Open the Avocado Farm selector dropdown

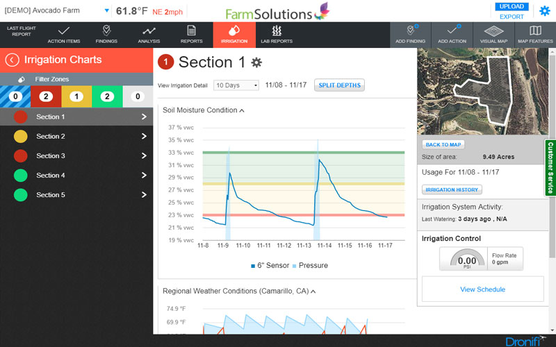pyautogui.click(x=107, y=10)
